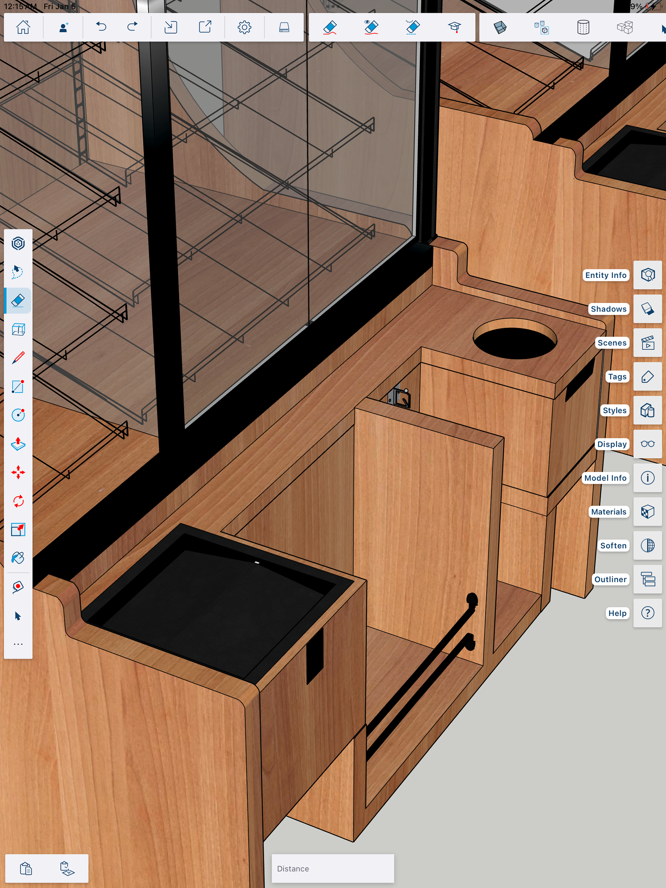Open the Shadows panel
This screenshot has width=666, height=888.
(648, 309)
